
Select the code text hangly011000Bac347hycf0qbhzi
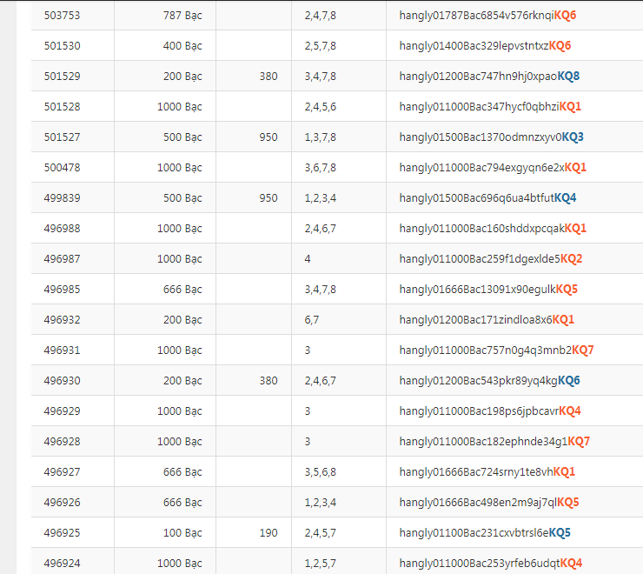[479, 107]
